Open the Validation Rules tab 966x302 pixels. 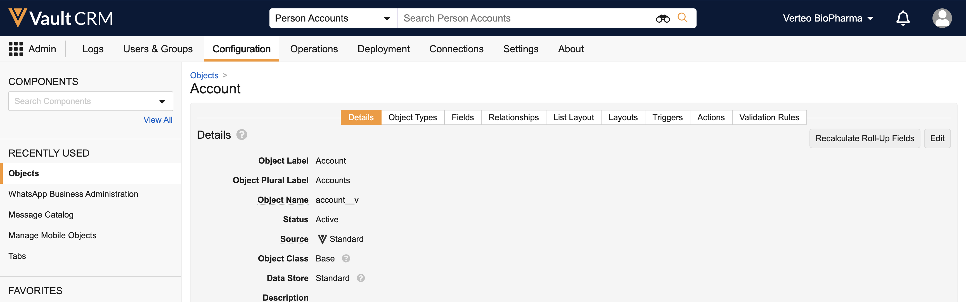point(769,117)
